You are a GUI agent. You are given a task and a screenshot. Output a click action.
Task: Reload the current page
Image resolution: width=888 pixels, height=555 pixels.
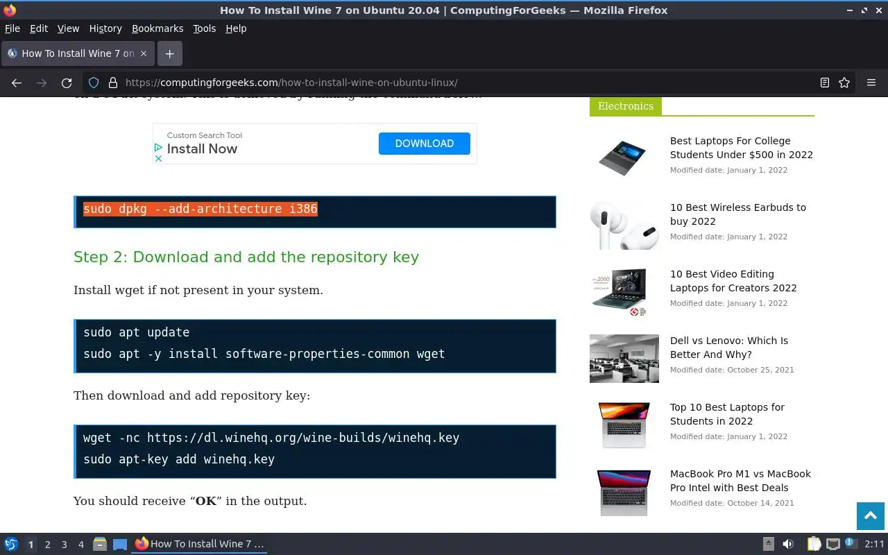67,83
